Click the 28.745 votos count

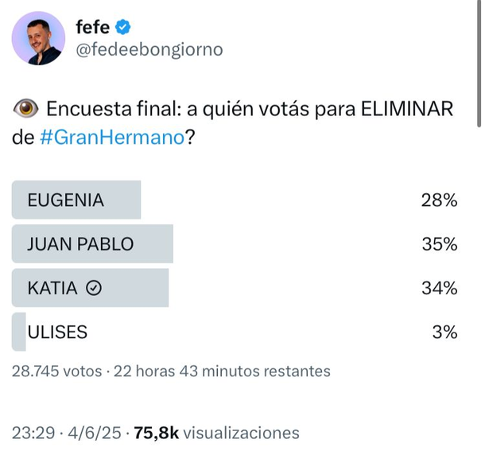click(56, 371)
